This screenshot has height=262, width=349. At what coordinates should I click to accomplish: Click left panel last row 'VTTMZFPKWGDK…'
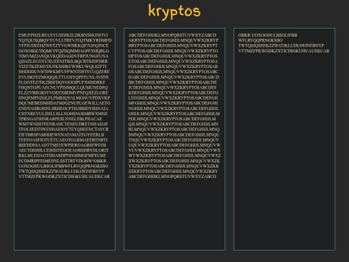64,177
